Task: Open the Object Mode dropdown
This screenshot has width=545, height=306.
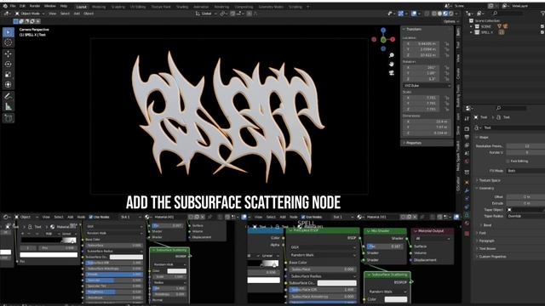Action: point(30,14)
